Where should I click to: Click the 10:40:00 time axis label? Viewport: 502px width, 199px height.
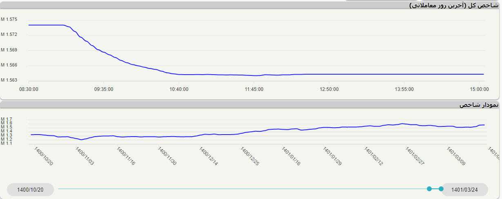pos(179,89)
